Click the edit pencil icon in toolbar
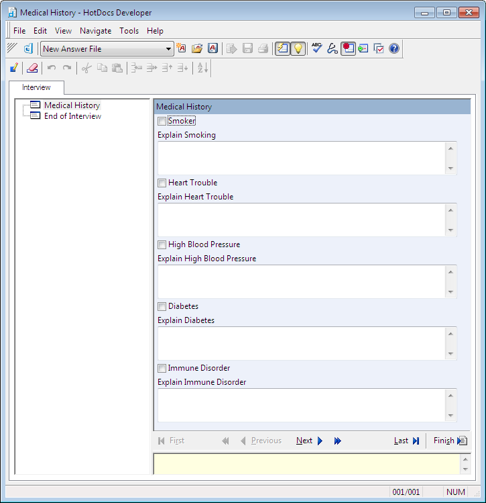The image size is (486, 503). tap(14, 68)
